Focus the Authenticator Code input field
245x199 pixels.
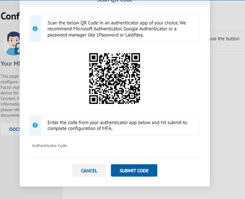[x=115, y=153]
